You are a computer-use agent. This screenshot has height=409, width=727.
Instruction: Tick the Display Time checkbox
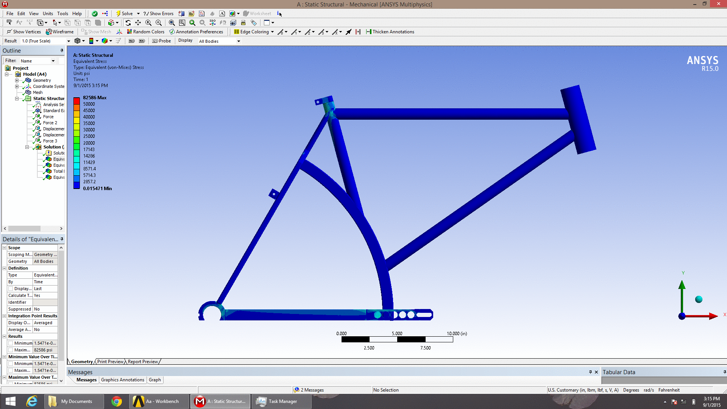click(11, 289)
